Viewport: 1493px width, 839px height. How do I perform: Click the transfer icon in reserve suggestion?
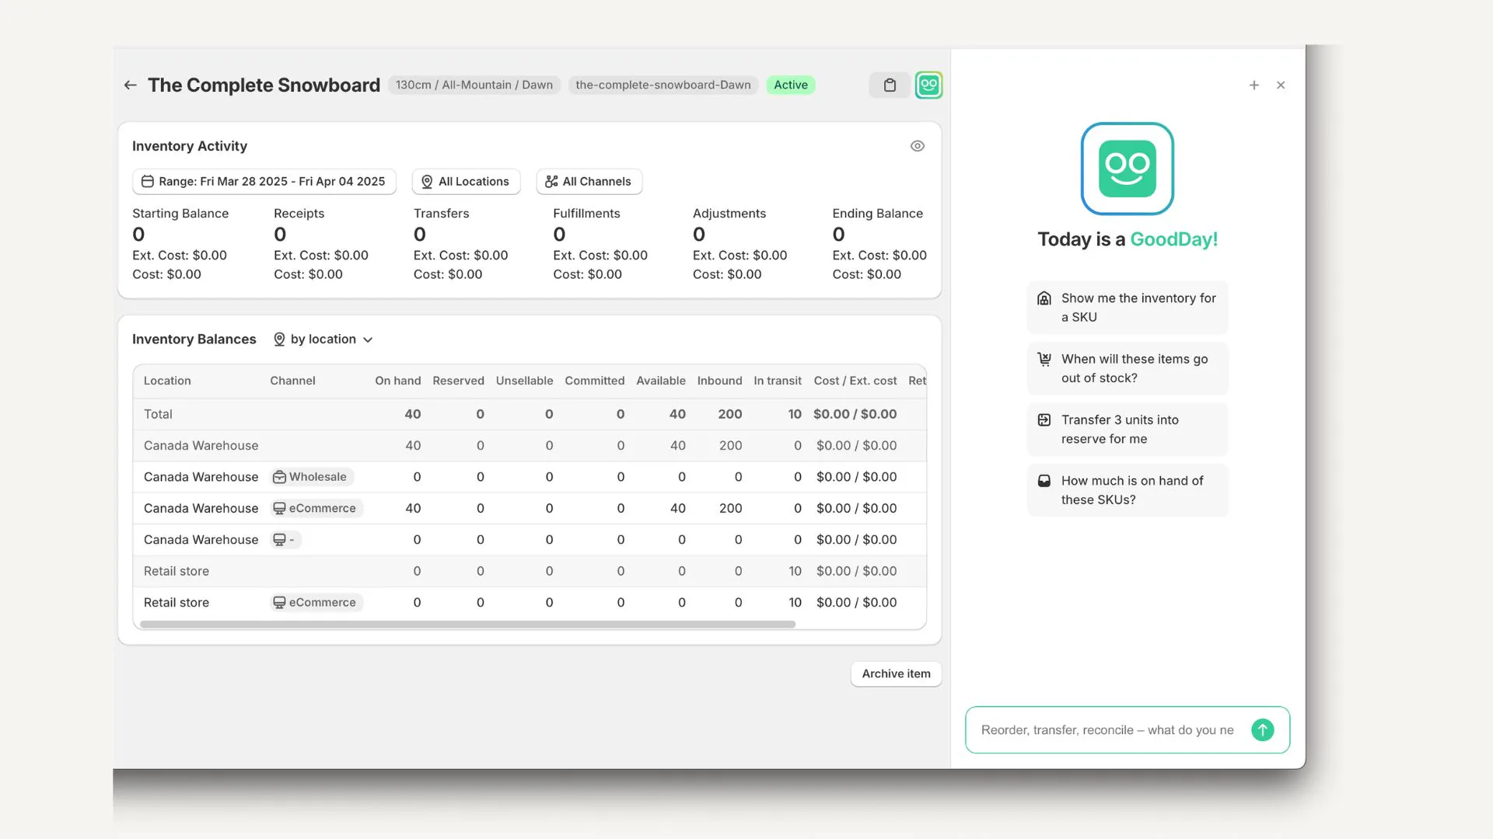tap(1044, 420)
